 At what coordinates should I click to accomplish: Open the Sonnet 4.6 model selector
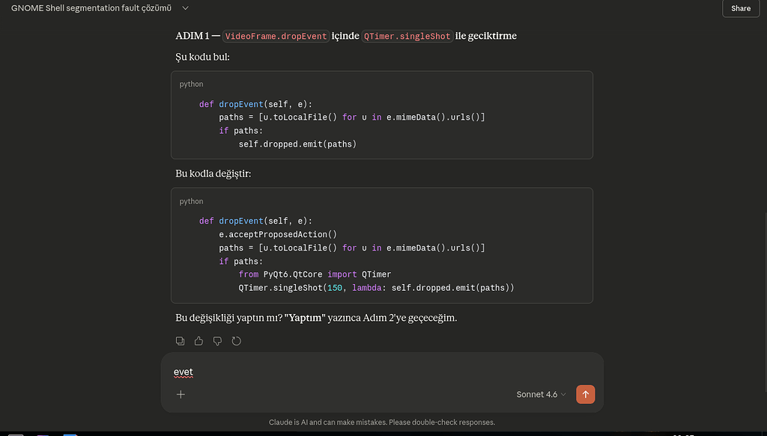541,394
